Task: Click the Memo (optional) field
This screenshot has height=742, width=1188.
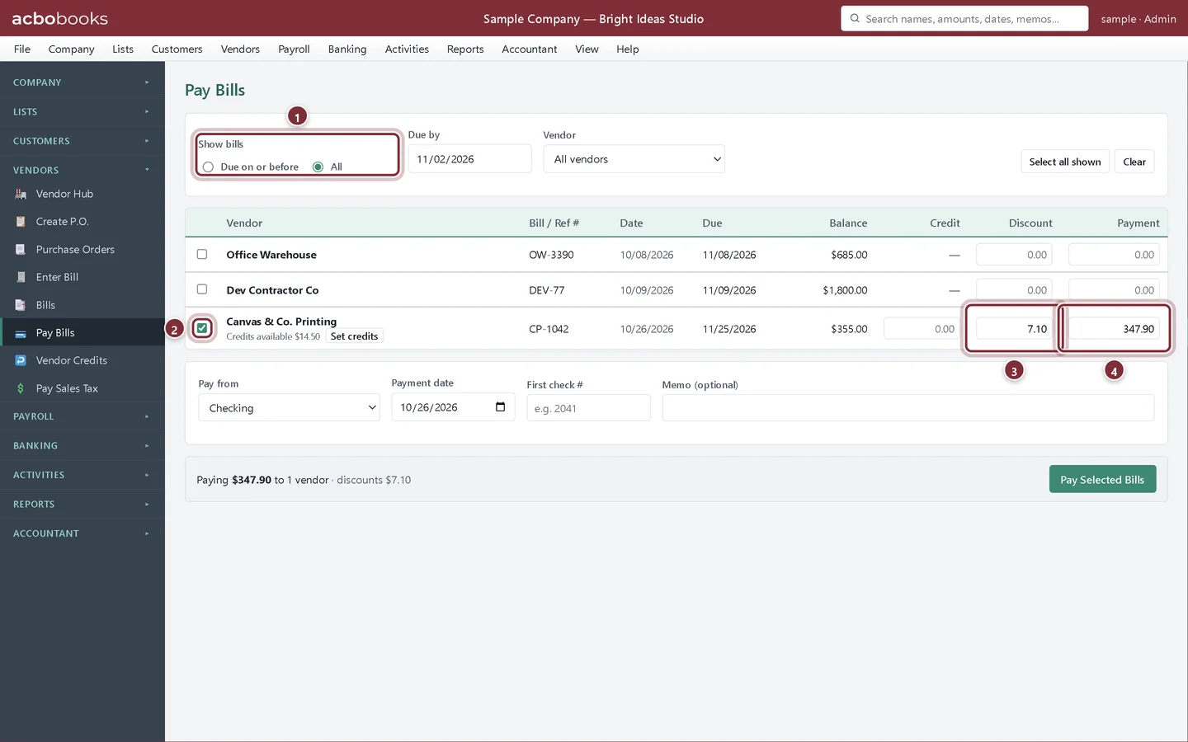Action: pos(907,408)
